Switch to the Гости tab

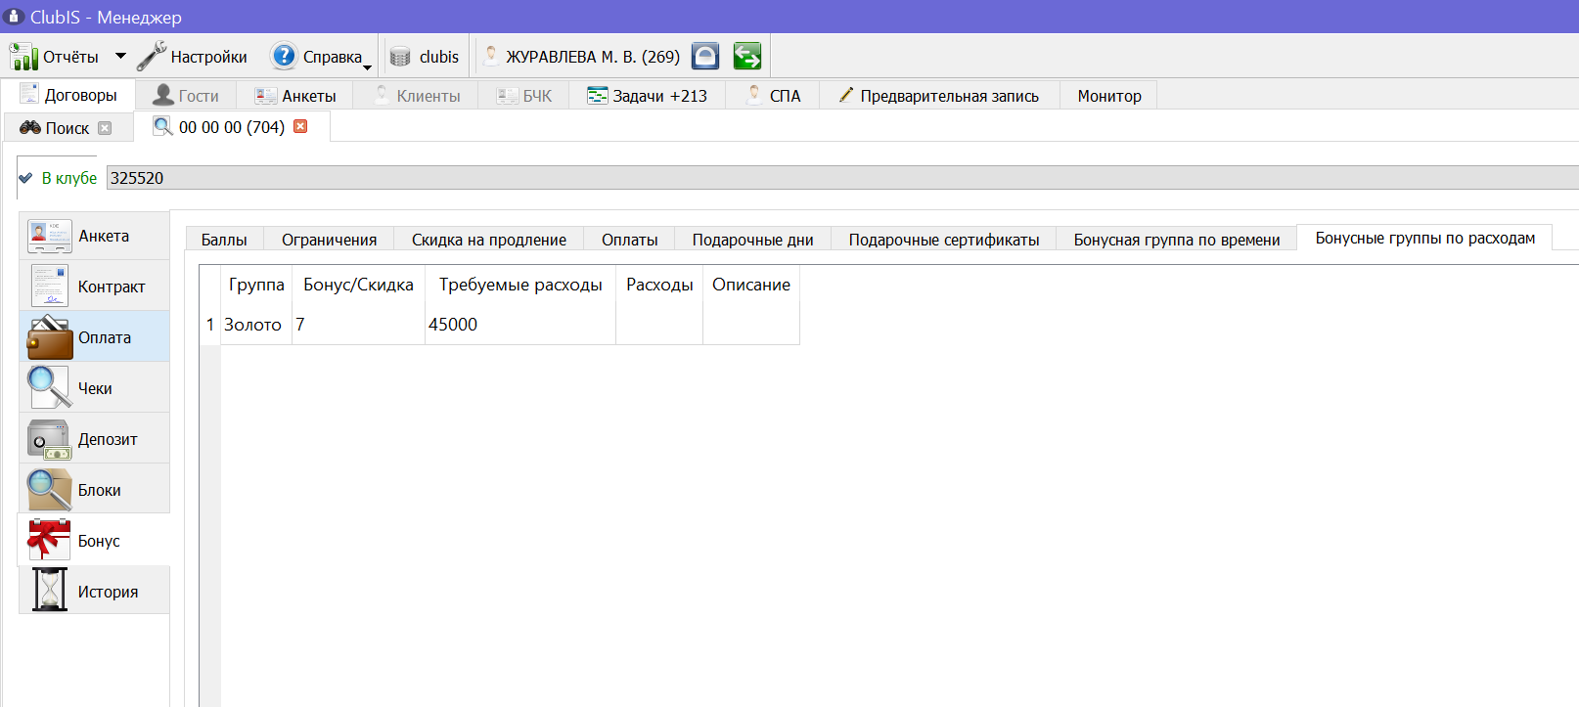186,96
